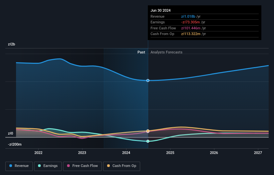Click the teal Earnings data point marker
274x175 pixels.
[148, 141]
